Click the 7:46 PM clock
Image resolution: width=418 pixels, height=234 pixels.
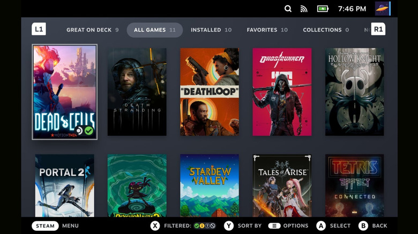coord(352,9)
